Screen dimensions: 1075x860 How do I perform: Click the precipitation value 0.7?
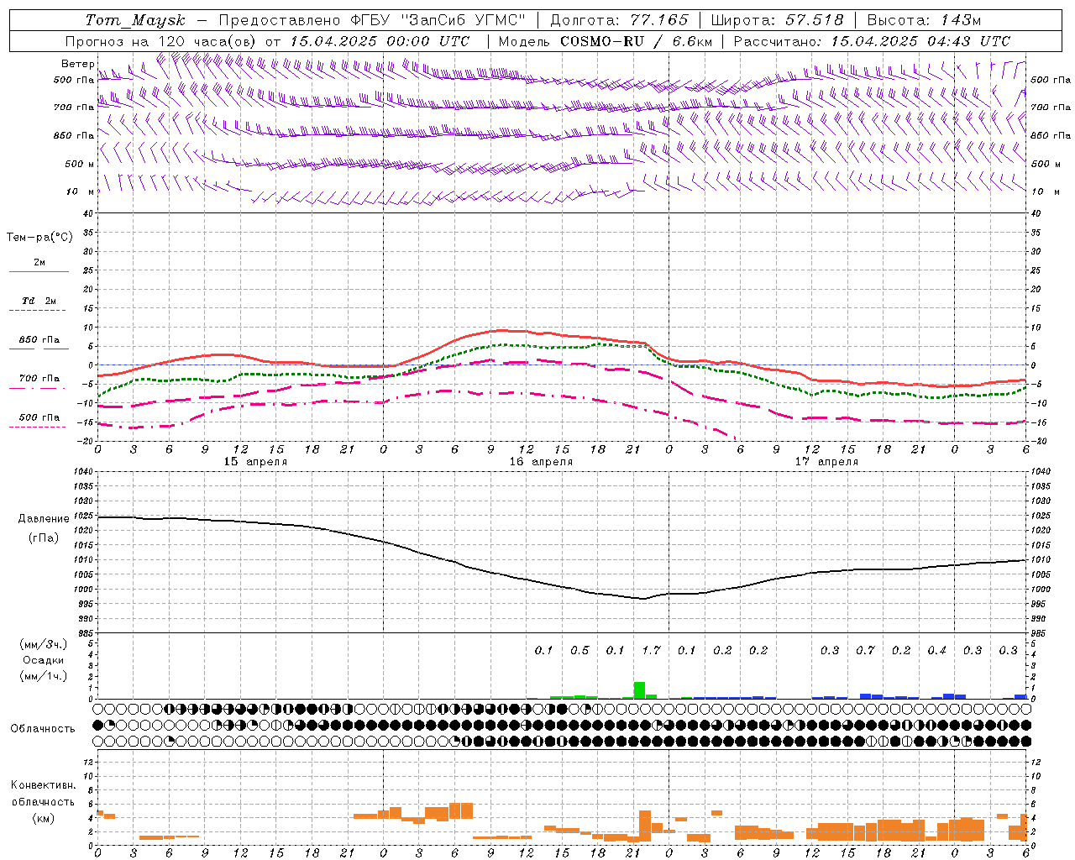pos(865,650)
